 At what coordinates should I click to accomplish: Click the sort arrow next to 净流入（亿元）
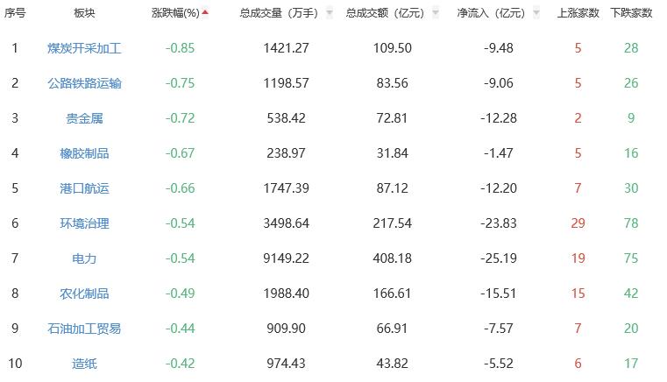coord(535,13)
